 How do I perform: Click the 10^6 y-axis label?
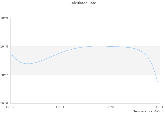[x=5, y=103]
